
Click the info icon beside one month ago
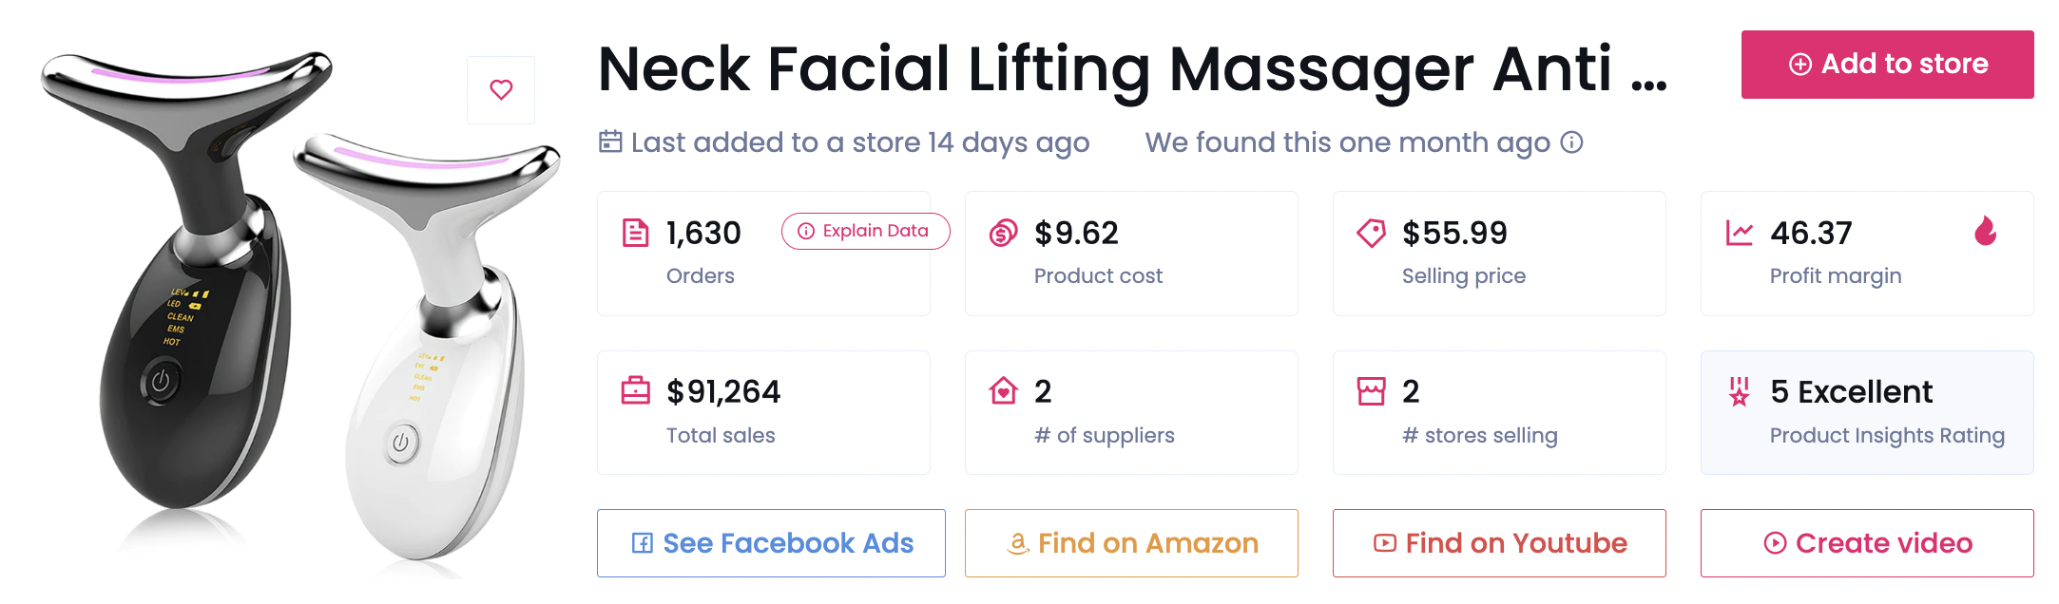pos(1572,142)
